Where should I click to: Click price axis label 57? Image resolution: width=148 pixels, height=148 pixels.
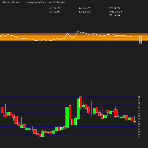tap(139, 116)
